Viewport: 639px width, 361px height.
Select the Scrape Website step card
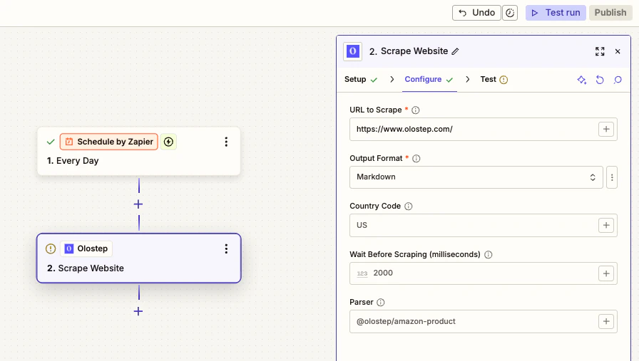click(x=138, y=258)
